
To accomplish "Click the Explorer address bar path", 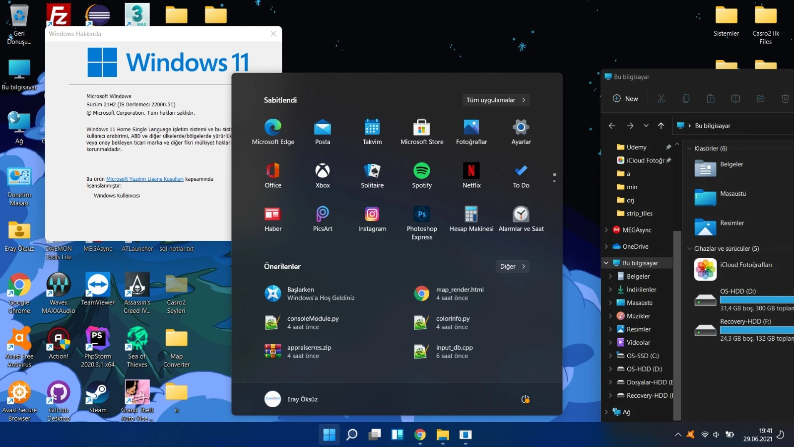I will [x=733, y=126].
